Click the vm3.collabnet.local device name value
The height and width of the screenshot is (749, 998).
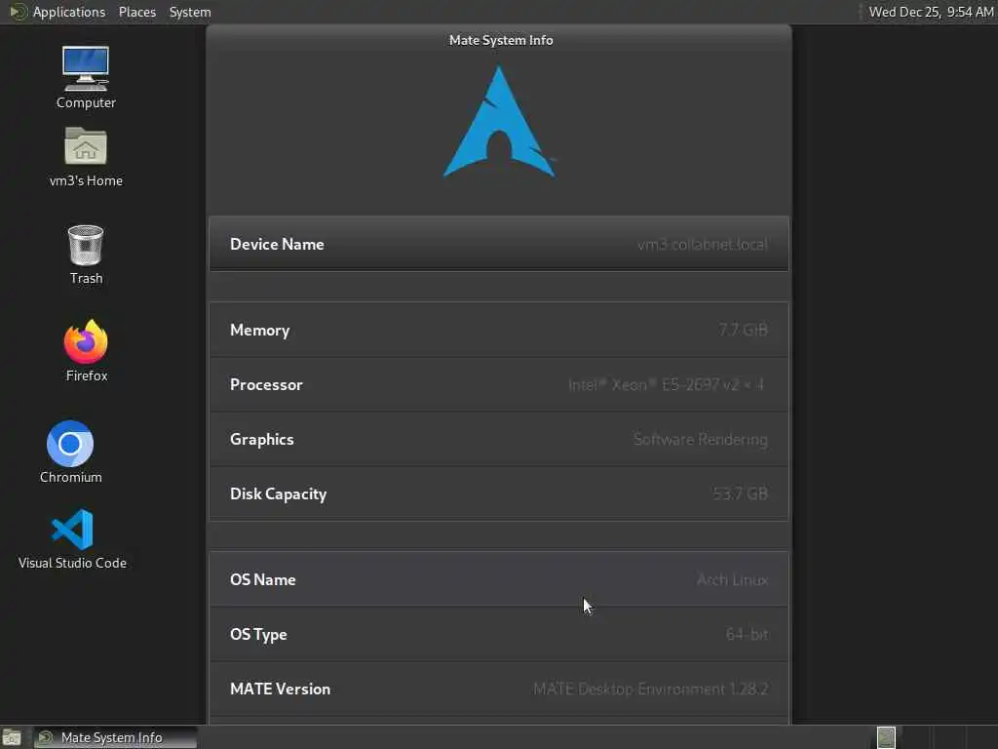tap(702, 245)
